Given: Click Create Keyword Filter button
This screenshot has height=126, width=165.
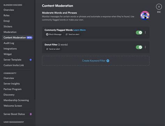Looking at the screenshot, I should [96, 61].
